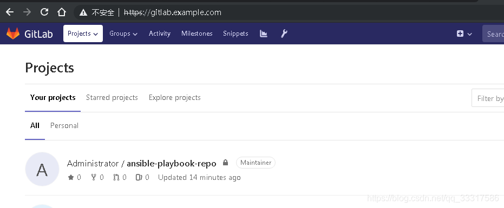Viewport: 504px width, 208px height.
Task: Click the not-secure warning triangle icon
Action: point(83,12)
